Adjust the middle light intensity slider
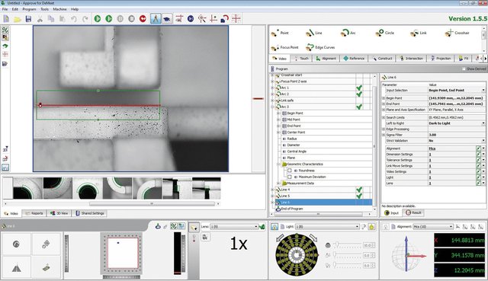 [335, 255]
